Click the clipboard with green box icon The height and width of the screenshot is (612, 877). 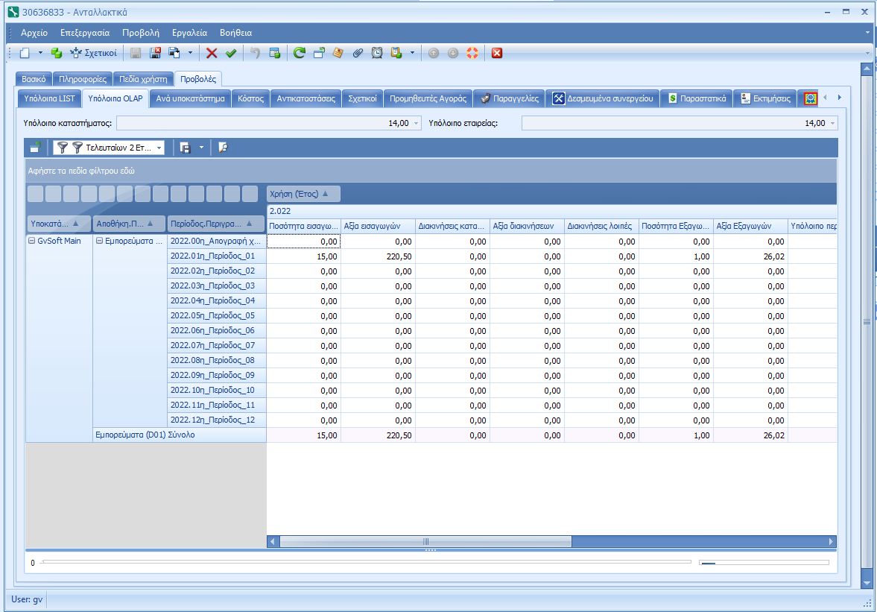(396, 53)
